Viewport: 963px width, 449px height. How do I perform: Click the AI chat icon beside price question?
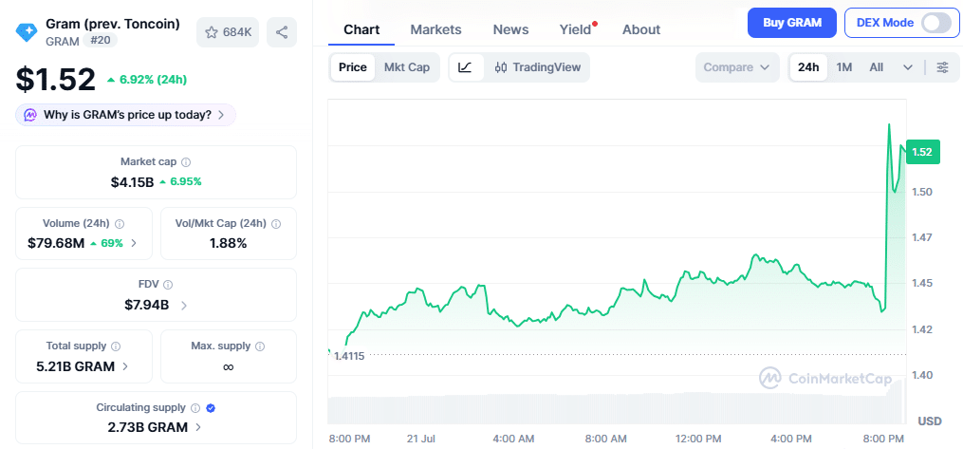[30, 115]
